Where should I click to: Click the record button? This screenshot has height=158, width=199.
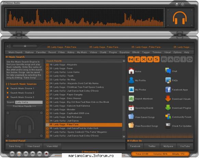point(46,154)
